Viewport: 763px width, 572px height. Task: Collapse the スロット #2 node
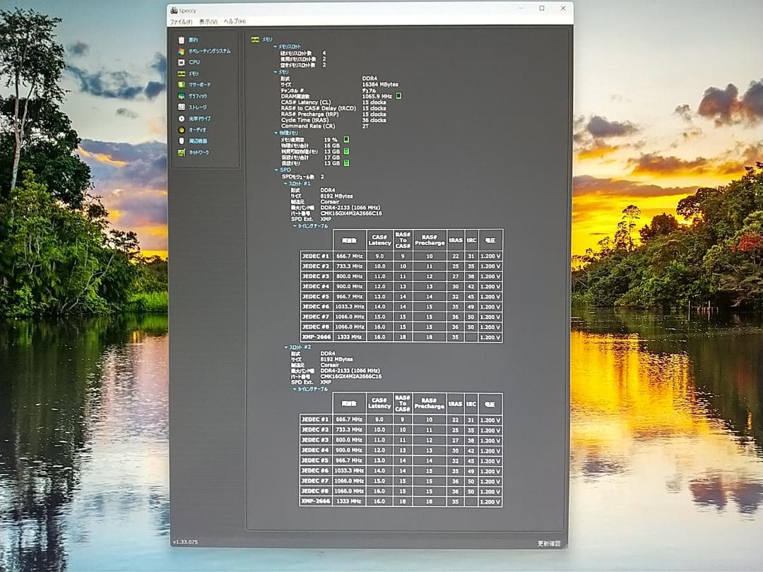click(285, 347)
